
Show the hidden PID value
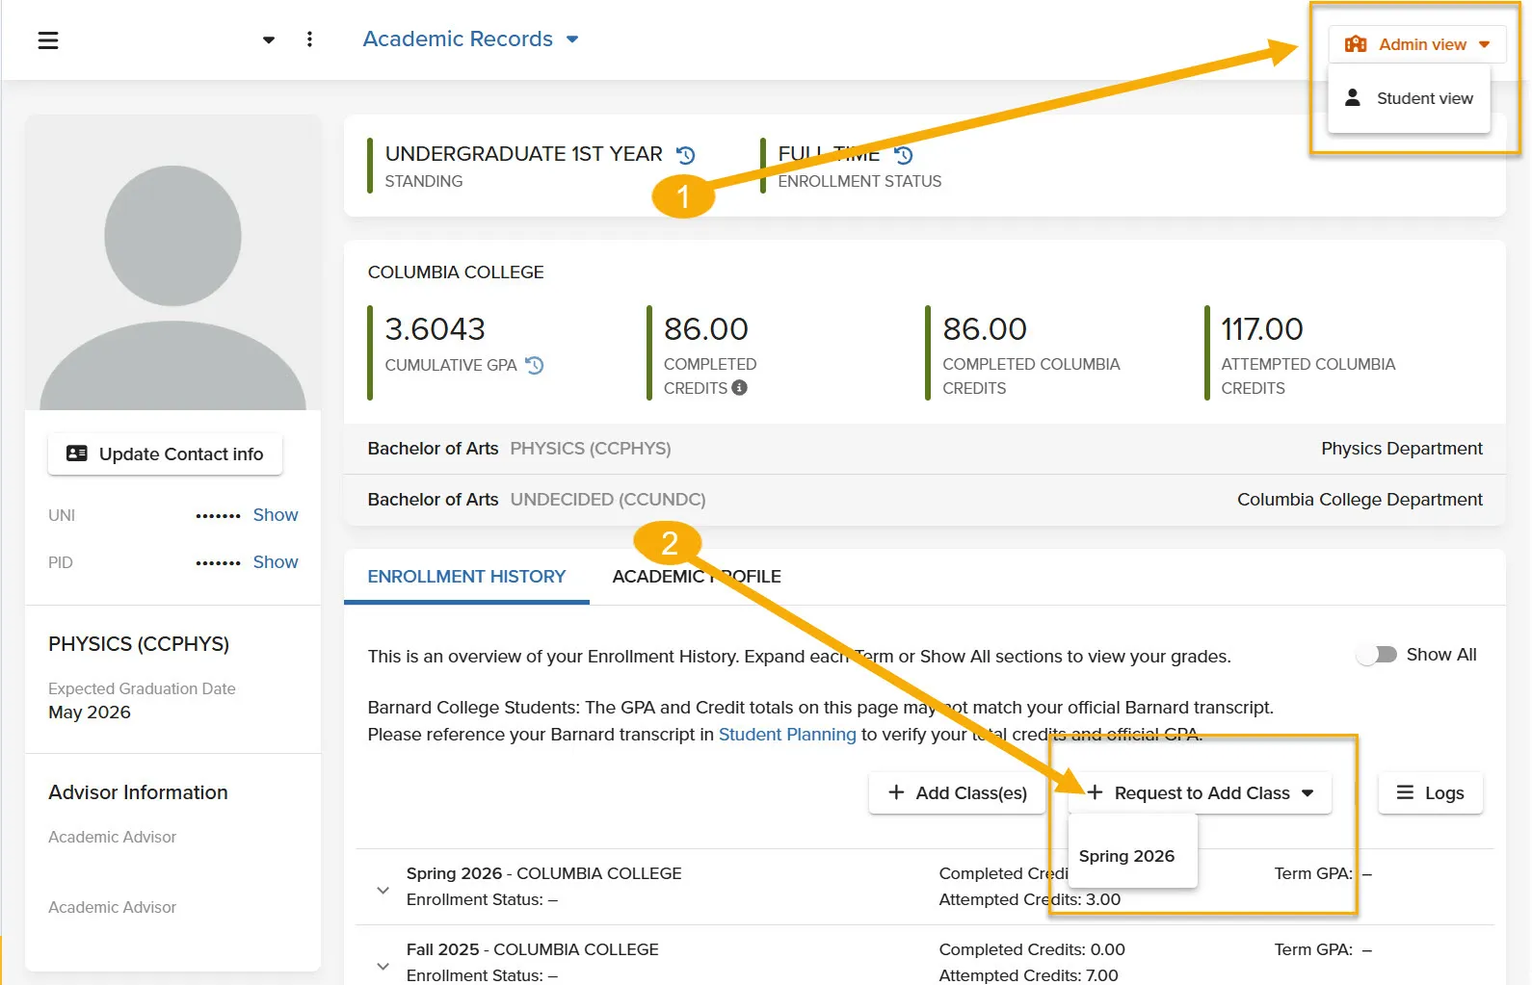[276, 562]
